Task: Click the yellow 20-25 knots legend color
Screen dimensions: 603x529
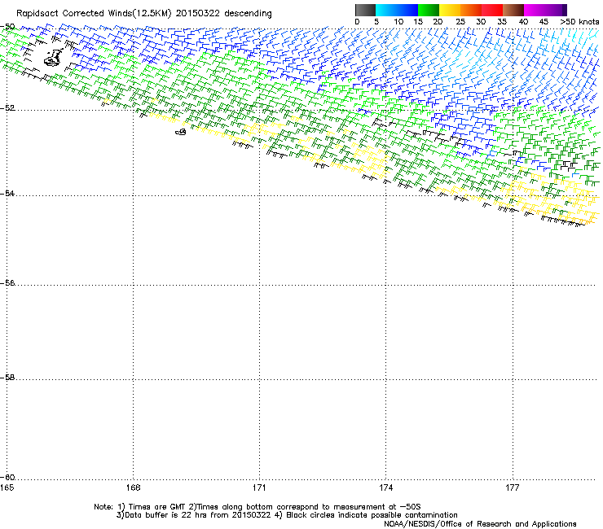Action: [450, 10]
